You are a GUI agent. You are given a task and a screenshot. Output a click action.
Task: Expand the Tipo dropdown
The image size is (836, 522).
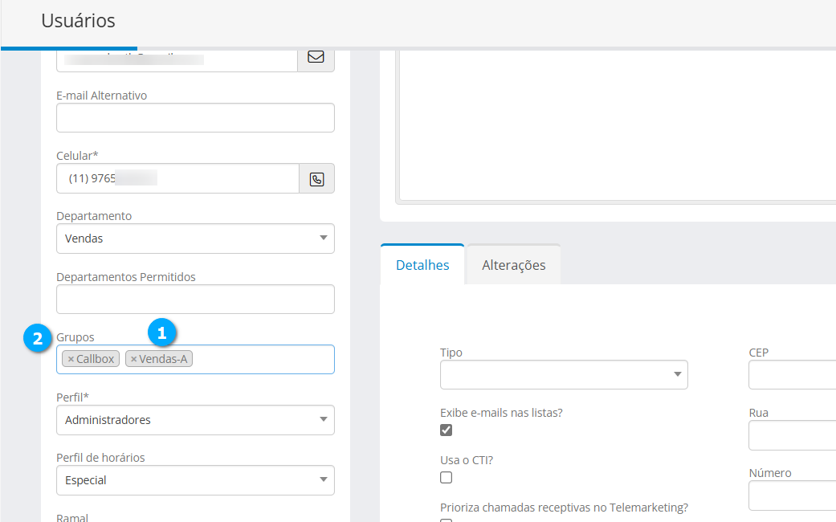(564, 374)
